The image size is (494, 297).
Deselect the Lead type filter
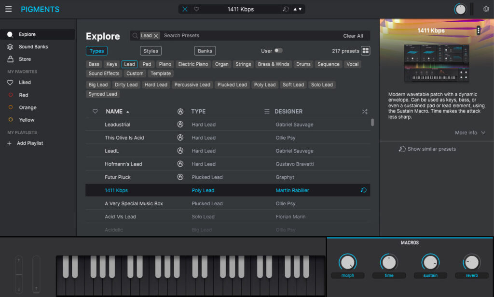click(129, 64)
